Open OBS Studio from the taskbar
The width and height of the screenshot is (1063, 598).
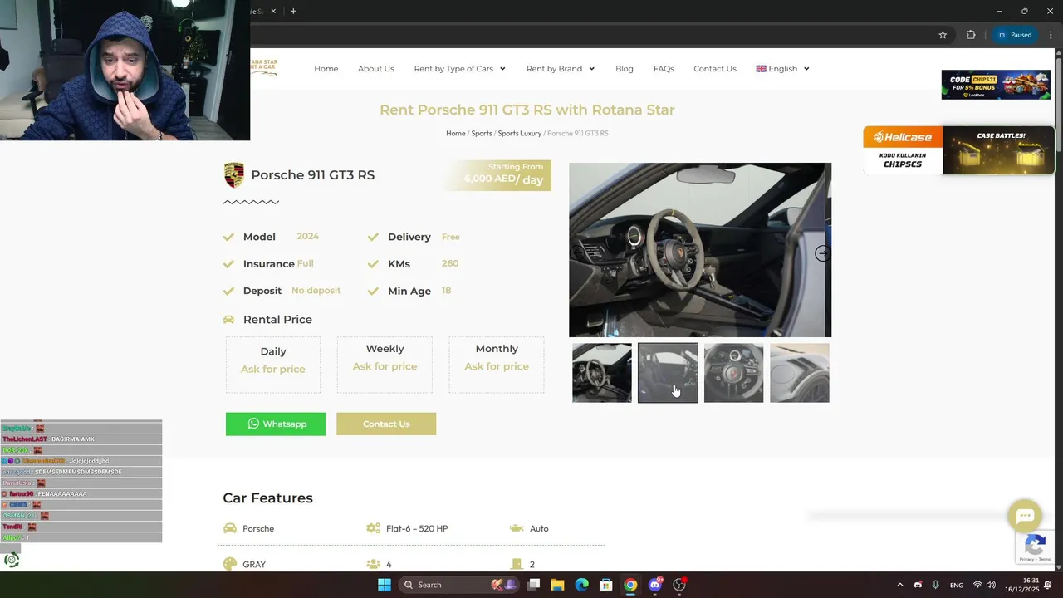click(679, 585)
